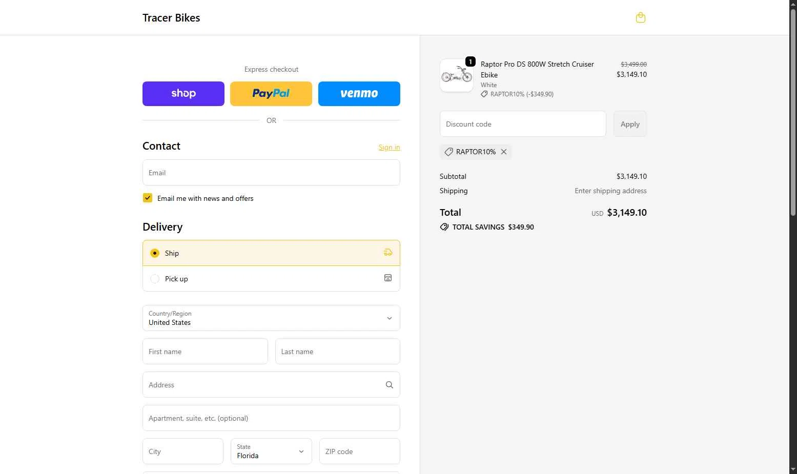Toggle Email me with news and offers
The image size is (797, 474).
click(x=148, y=198)
